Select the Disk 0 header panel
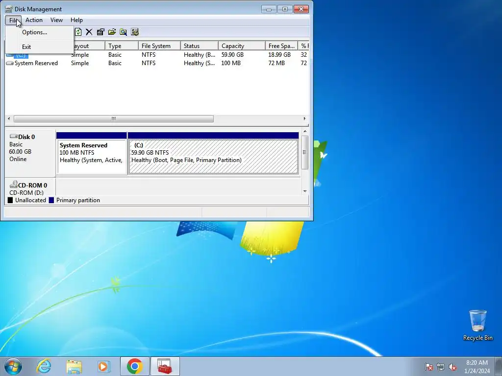This screenshot has width=502, height=376. click(30, 153)
